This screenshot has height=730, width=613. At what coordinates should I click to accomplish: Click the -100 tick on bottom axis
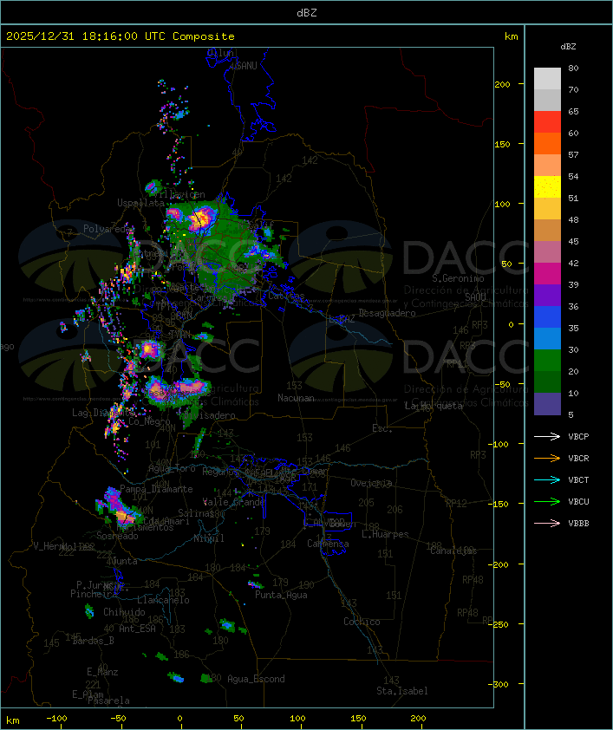coord(56,719)
